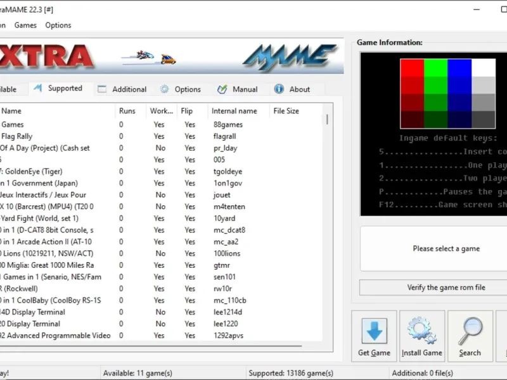Open the Games menu

point(25,25)
